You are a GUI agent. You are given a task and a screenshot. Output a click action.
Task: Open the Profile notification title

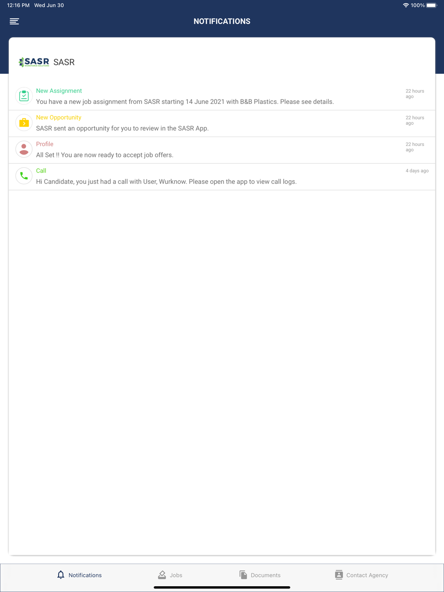[44, 144]
